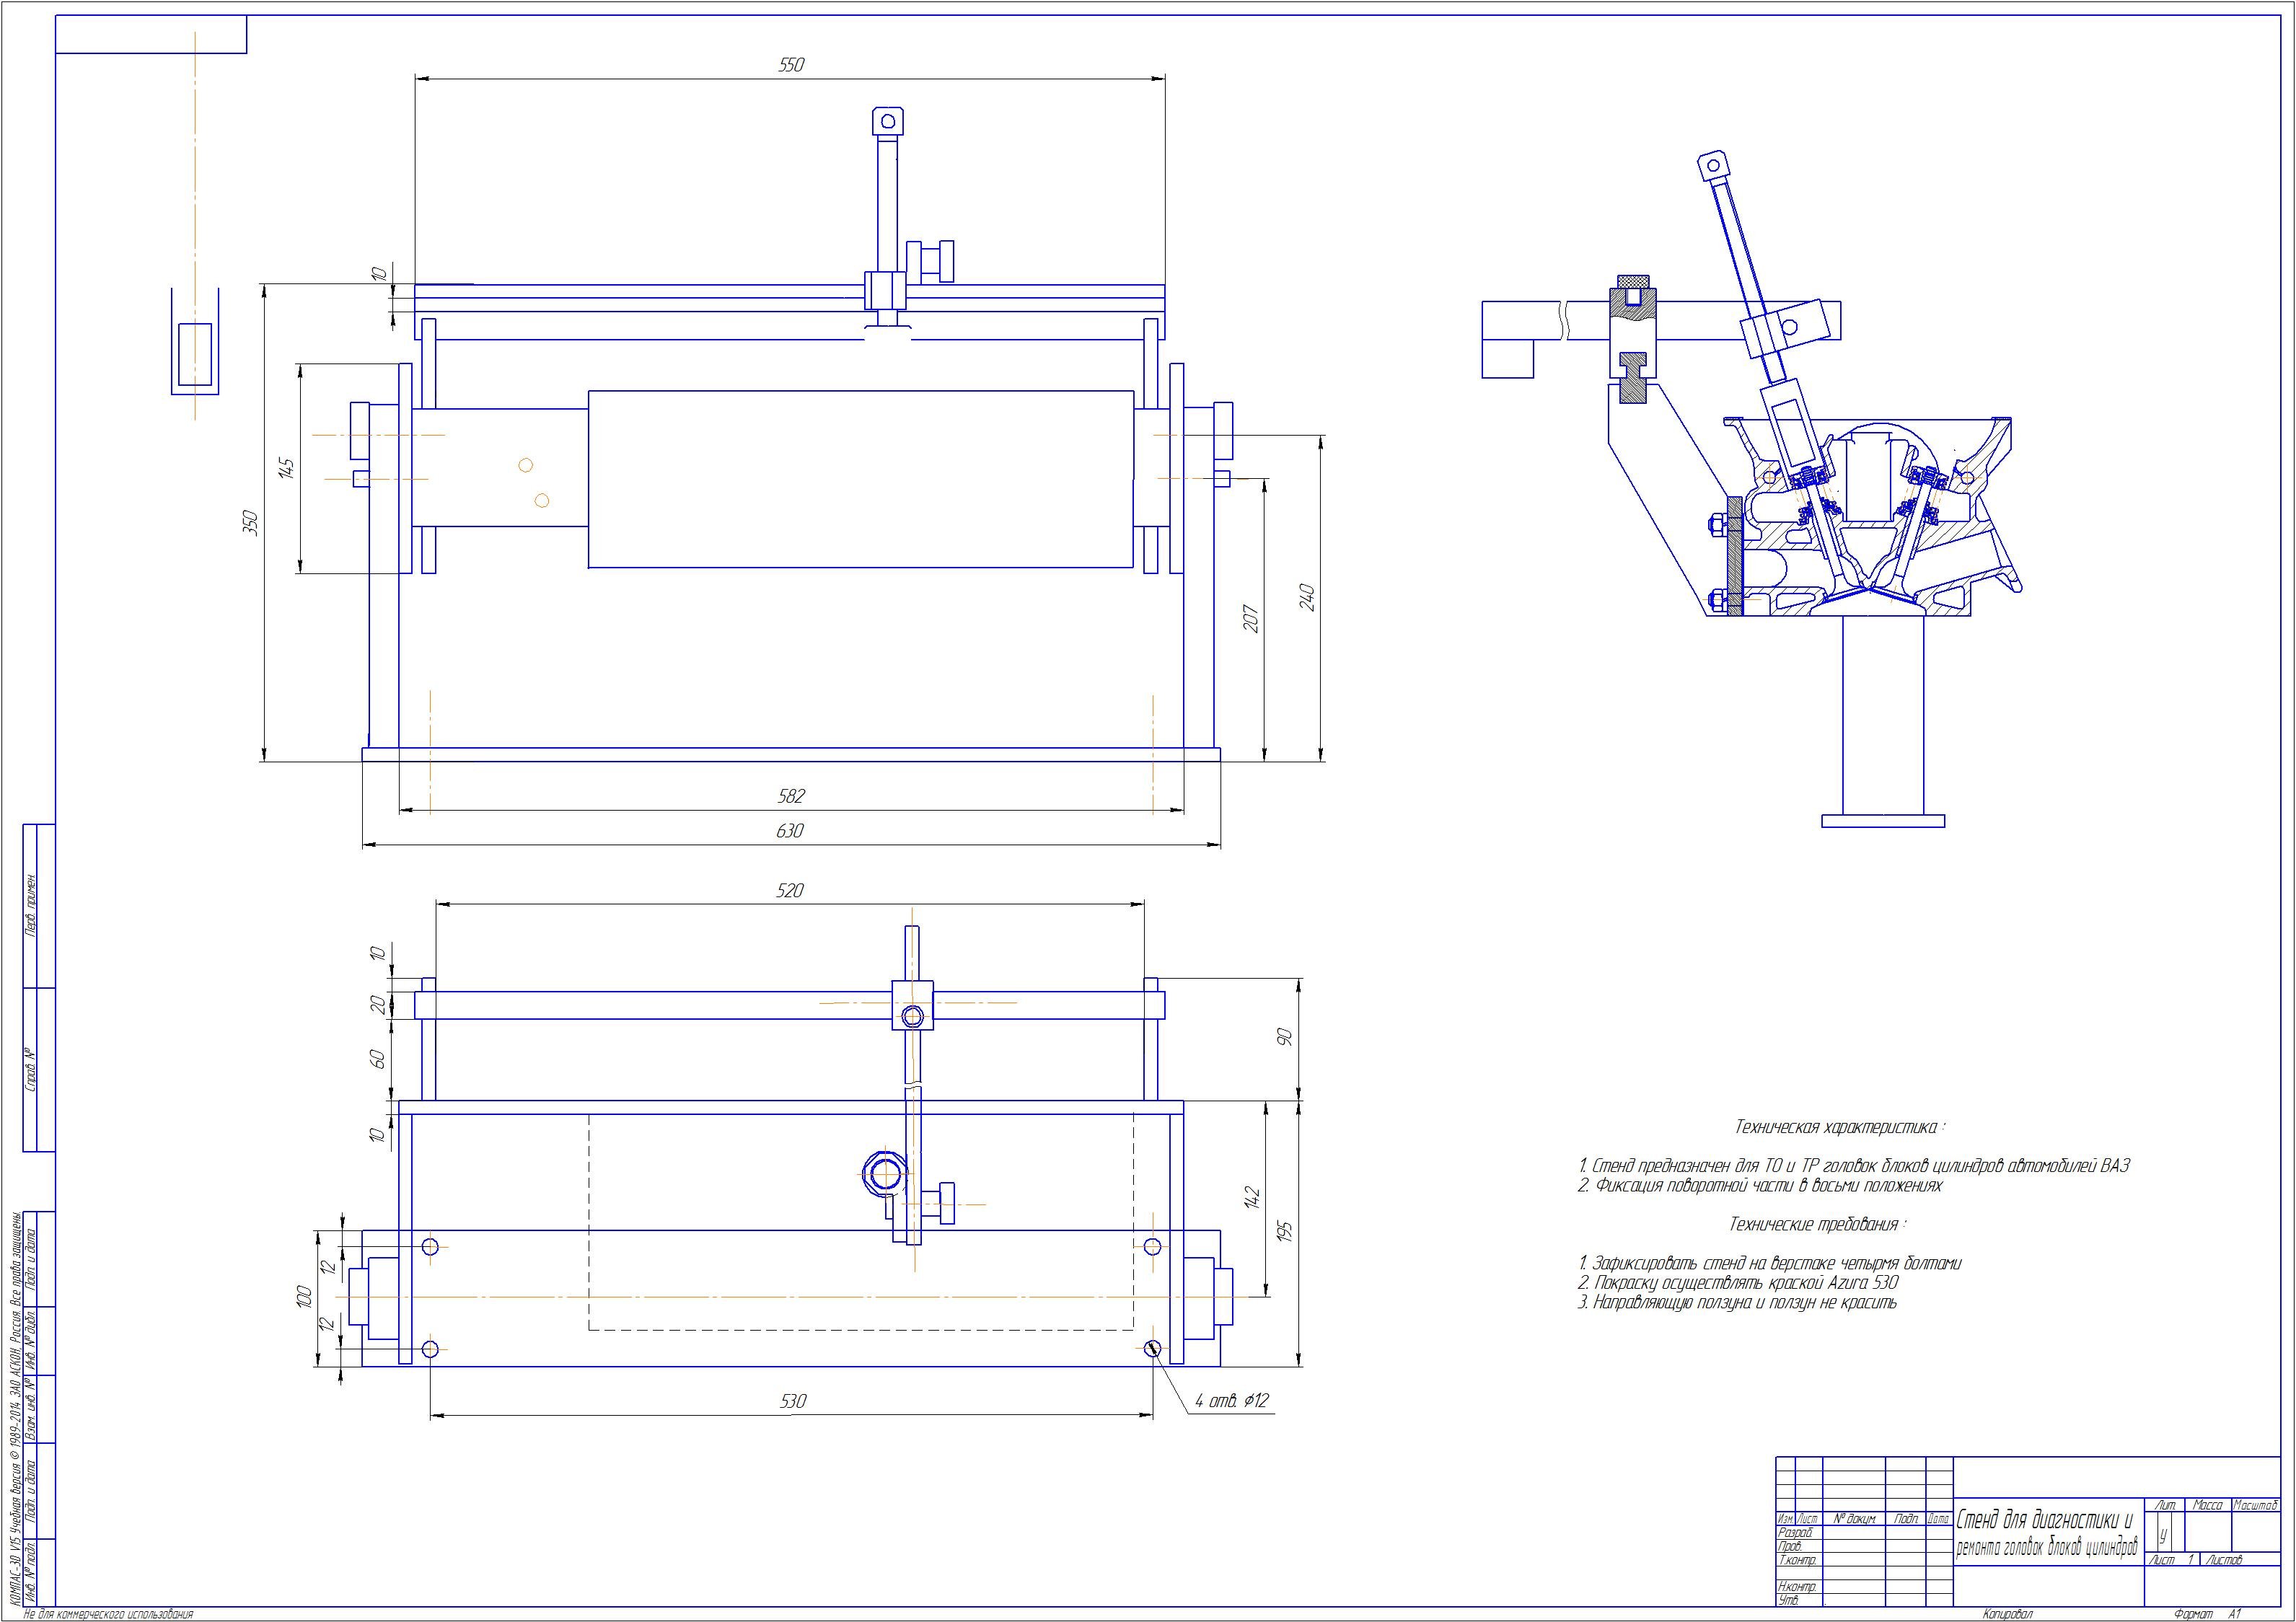Click the 550 dimension at the top
The width and height of the screenshot is (2296, 1622).
point(791,65)
